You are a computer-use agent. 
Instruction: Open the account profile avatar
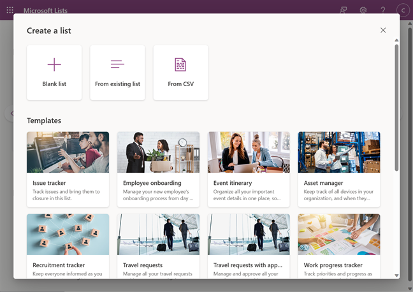pos(402,10)
